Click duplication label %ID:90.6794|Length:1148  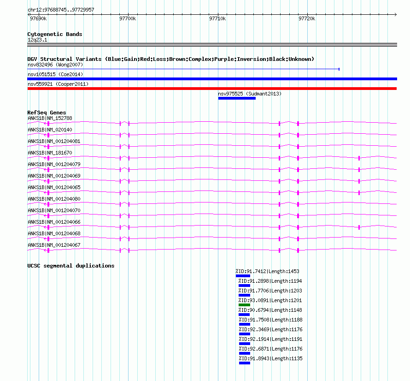(x=270, y=310)
